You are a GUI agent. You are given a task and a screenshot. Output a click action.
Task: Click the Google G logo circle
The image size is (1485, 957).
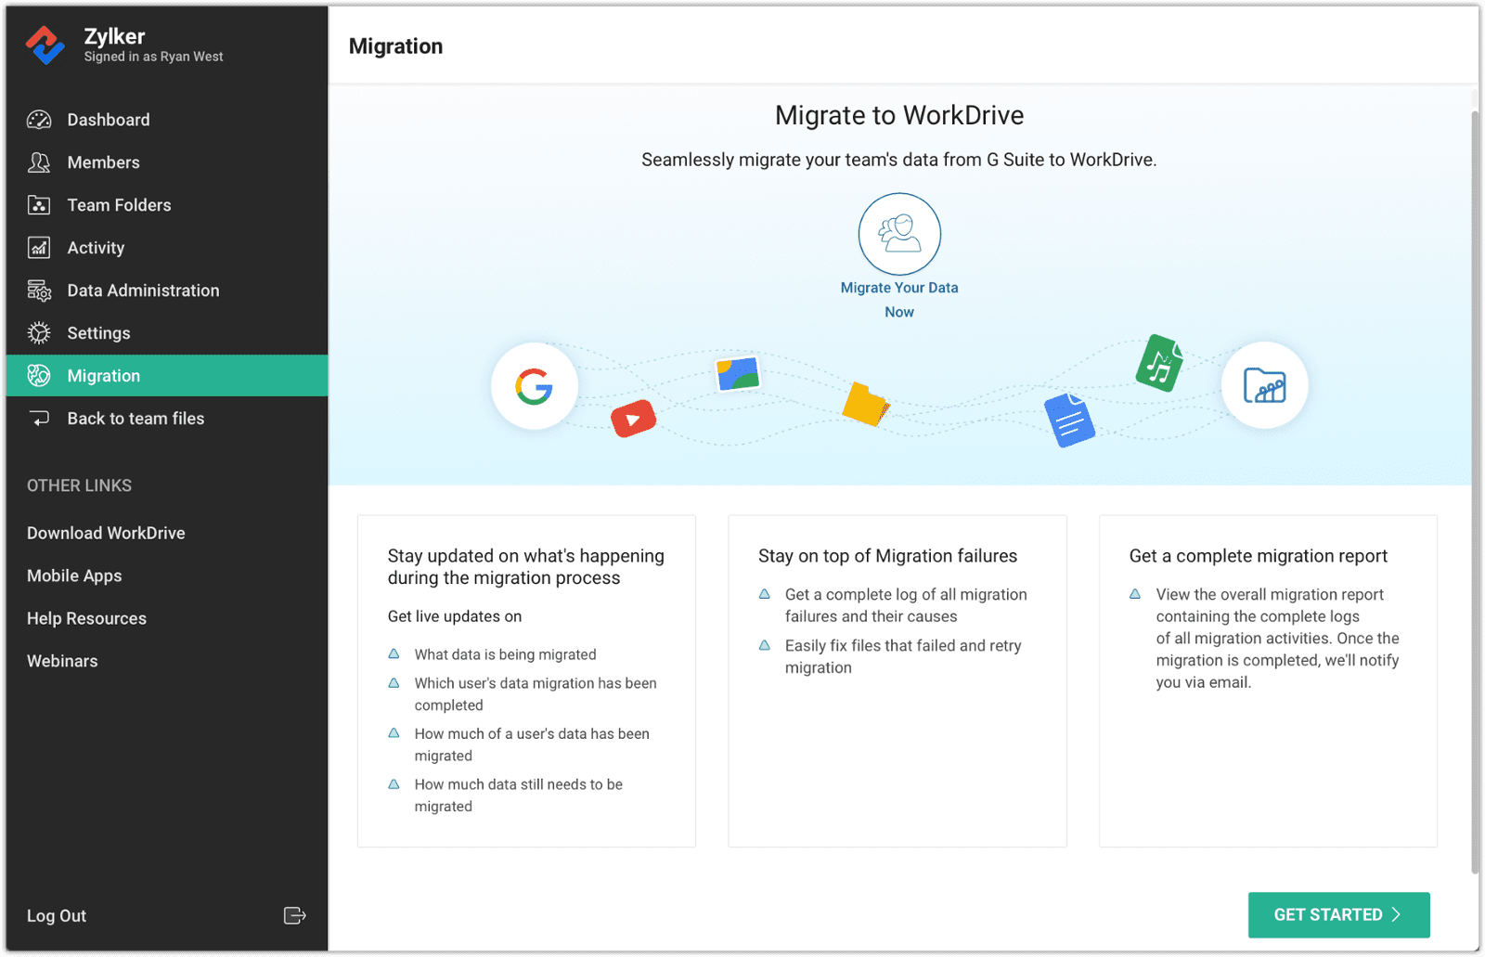pos(535,386)
